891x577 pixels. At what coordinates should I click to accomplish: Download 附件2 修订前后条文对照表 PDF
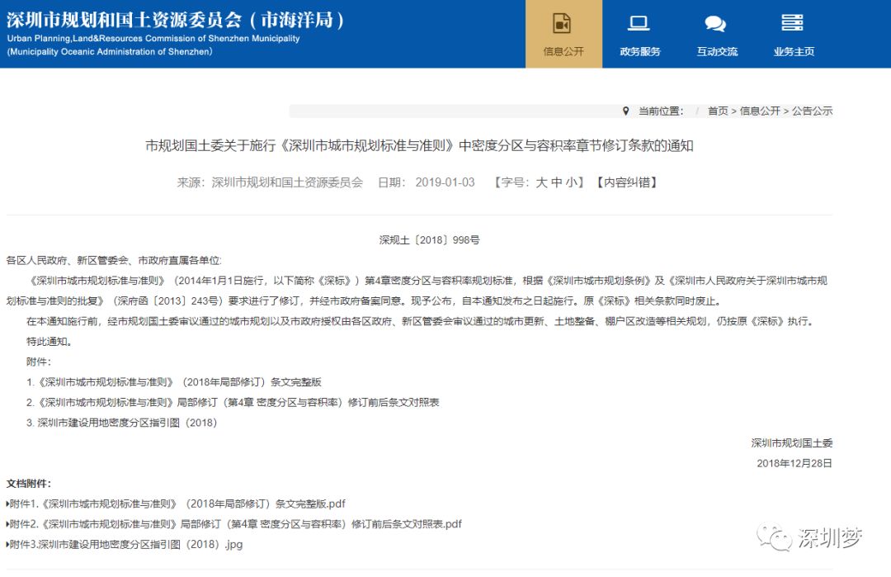(231, 523)
